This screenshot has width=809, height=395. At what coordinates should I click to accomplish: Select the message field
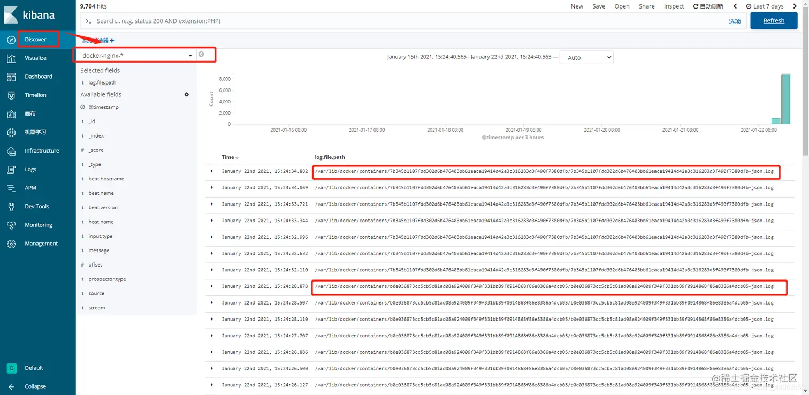[99, 250]
